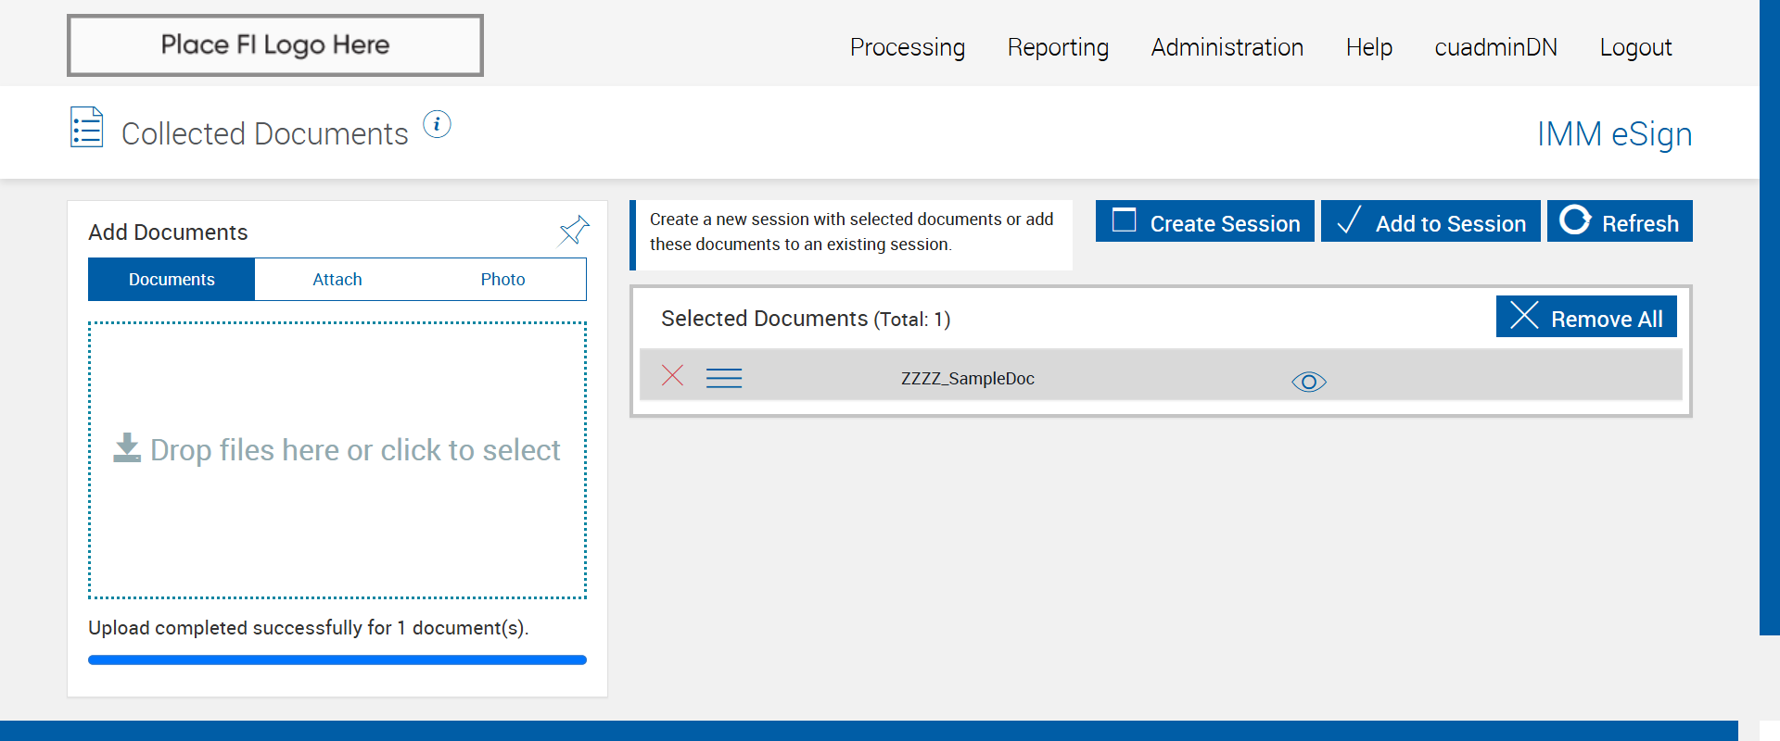This screenshot has height=741, width=1780.
Task: Click the info icon beside Collected Documents
Action: pyautogui.click(x=437, y=124)
